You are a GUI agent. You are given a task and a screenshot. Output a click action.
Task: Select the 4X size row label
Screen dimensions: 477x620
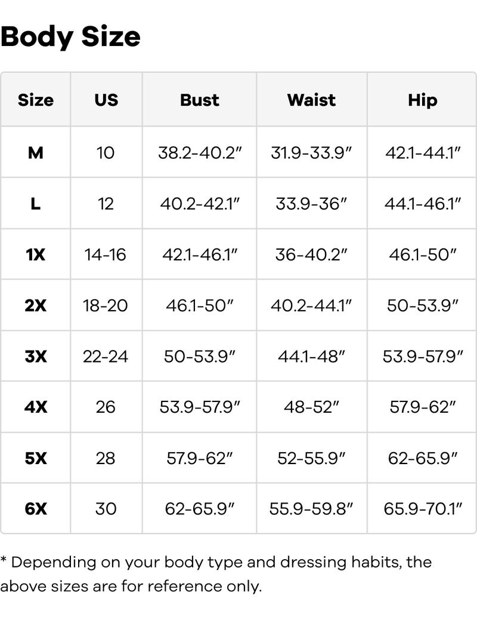tap(36, 407)
